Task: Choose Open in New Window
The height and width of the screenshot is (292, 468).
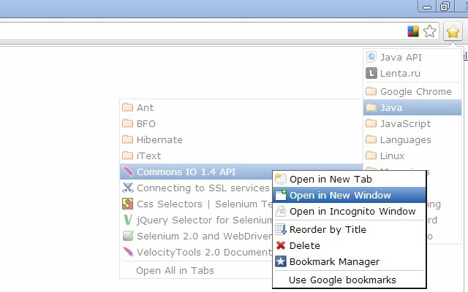Action: [339, 195]
